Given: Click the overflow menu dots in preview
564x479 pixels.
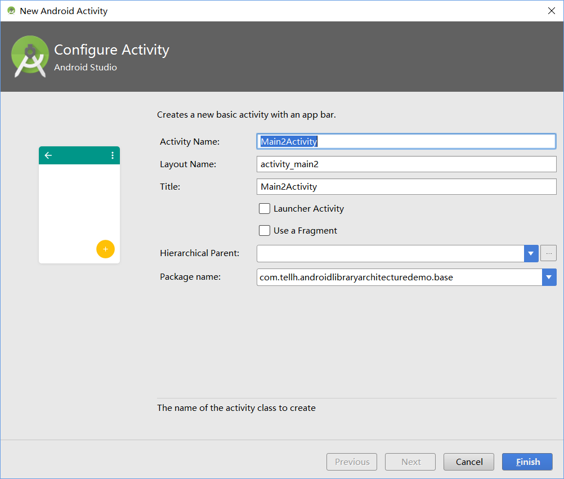Looking at the screenshot, I should 113,155.
